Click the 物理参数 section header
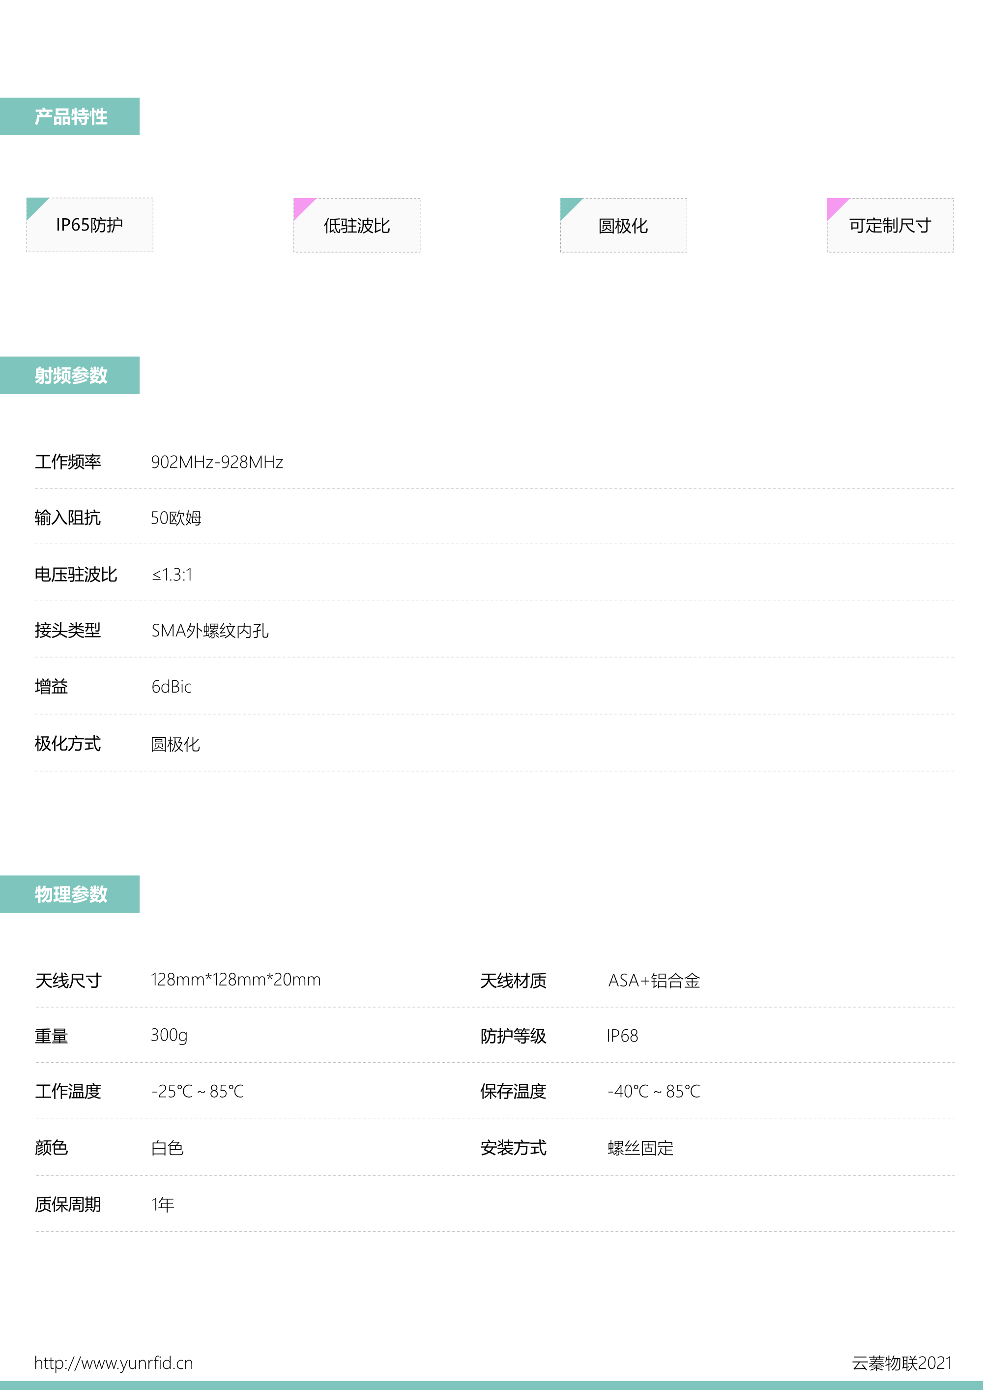 point(70,894)
